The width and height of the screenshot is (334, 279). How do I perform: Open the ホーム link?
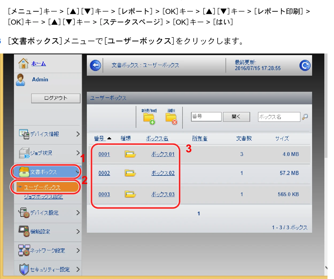pos(38,64)
